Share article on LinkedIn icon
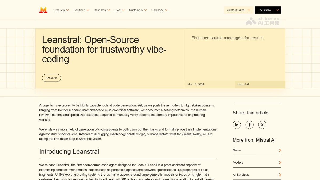Screen dimensions: 320x180 (237, 125)
